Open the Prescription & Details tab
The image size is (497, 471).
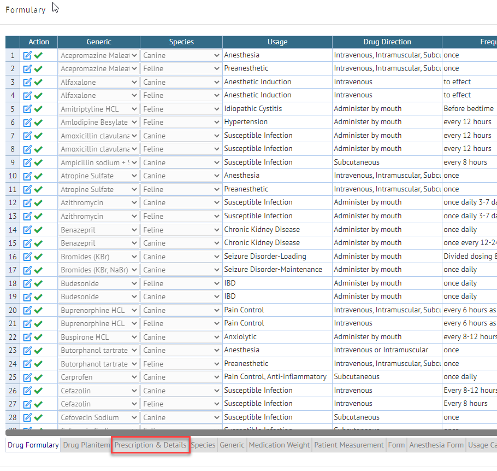click(x=150, y=445)
